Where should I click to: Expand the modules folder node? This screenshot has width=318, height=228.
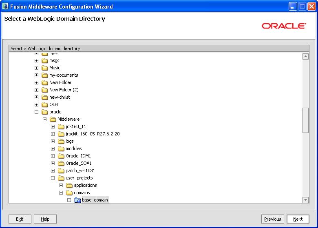53,149
